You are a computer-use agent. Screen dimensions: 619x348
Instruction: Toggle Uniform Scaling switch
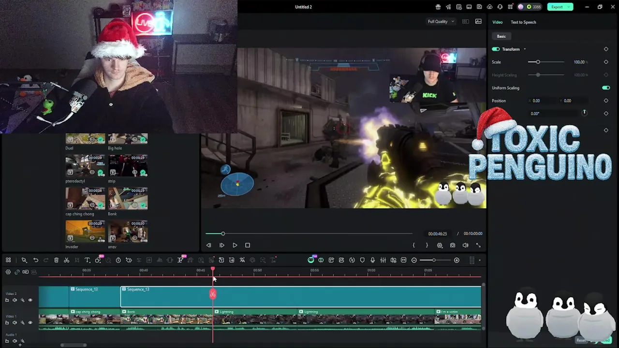point(606,88)
